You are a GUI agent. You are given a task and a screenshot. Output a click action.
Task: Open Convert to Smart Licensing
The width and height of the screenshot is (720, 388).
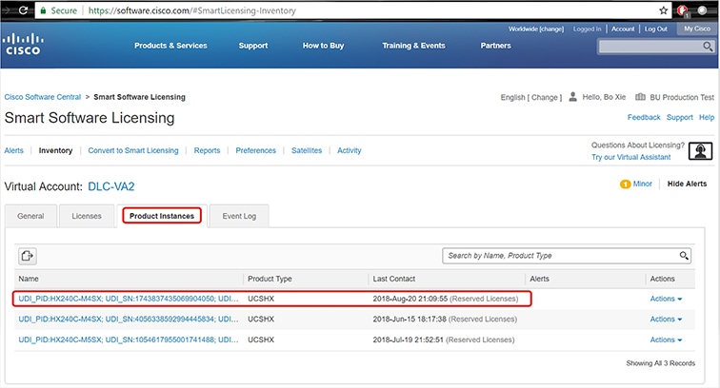(133, 150)
